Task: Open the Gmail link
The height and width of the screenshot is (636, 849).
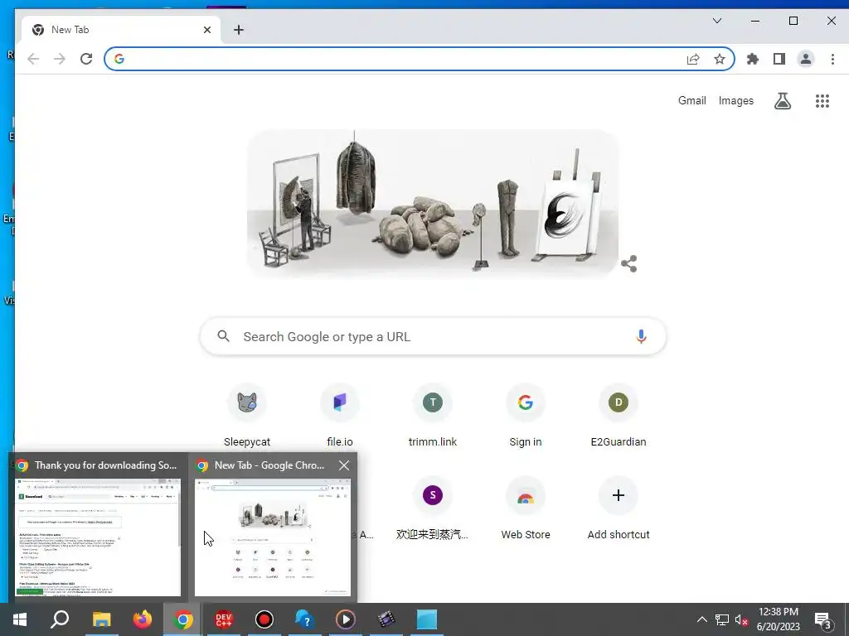Action: (692, 100)
